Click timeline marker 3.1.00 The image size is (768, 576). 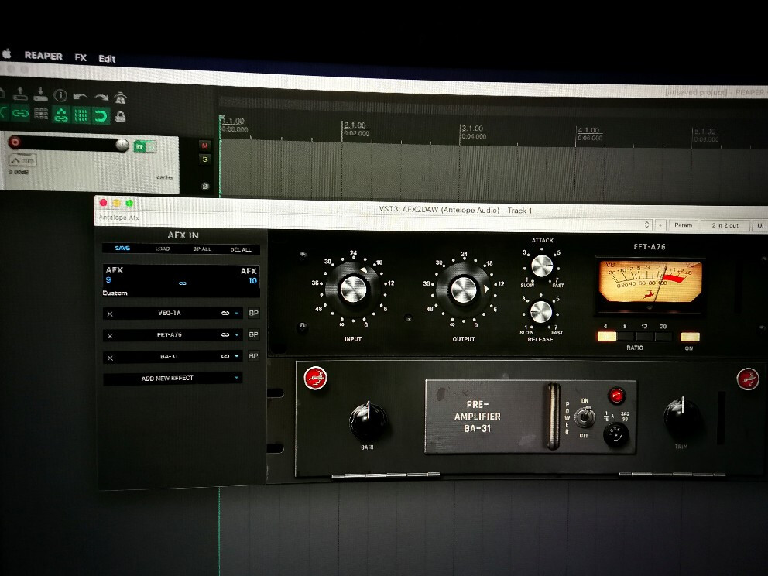(x=472, y=129)
